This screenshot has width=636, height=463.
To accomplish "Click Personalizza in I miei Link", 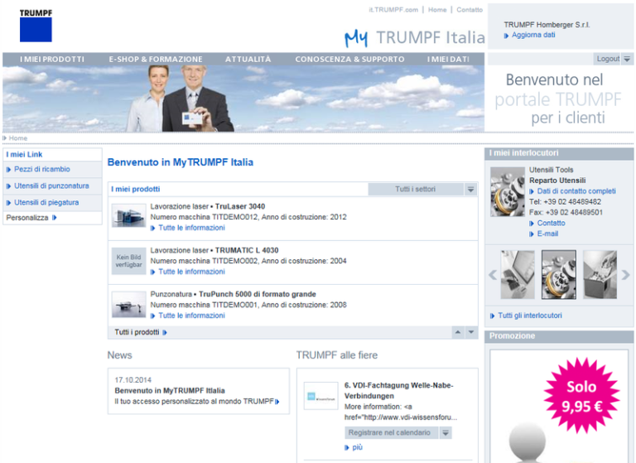I will [x=27, y=218].
